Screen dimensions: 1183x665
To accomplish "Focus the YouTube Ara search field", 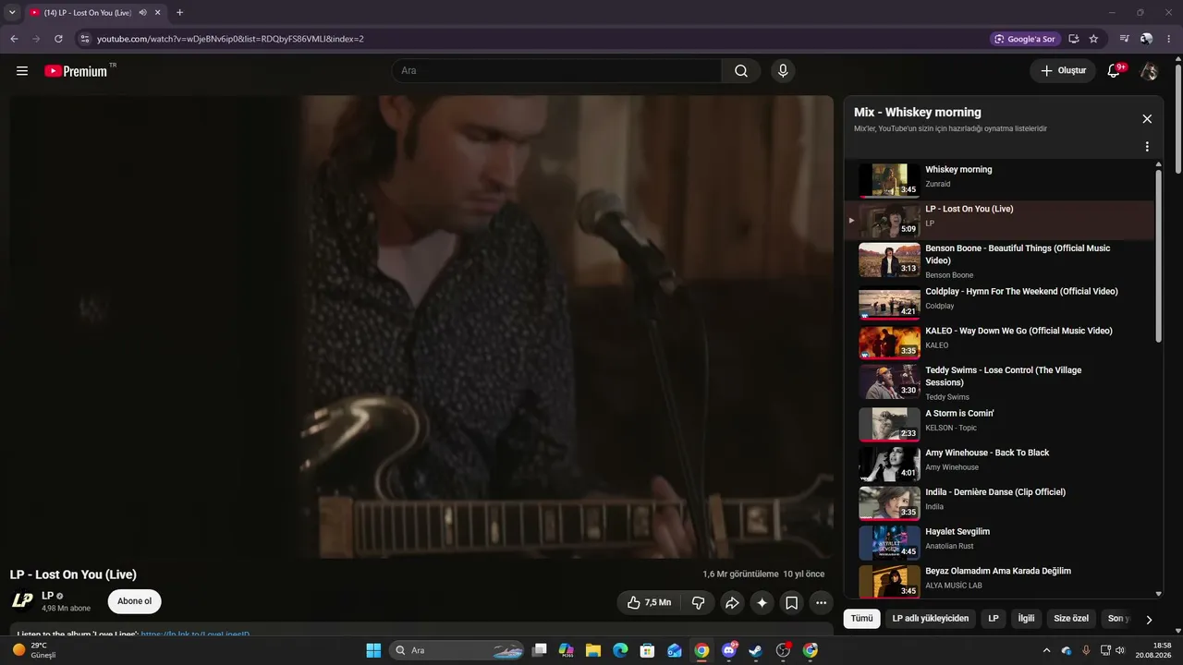I will point(556,71).
